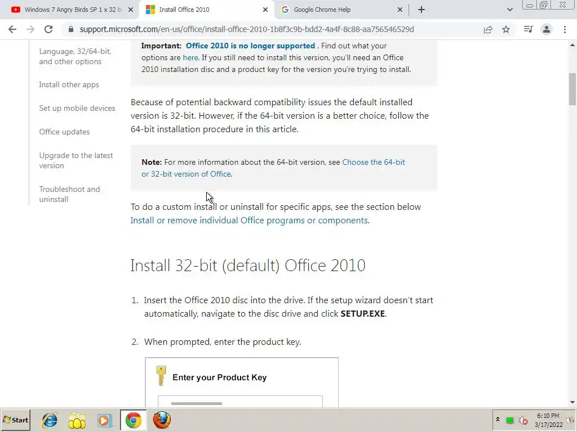Click the Install 32-bit (default) Office 2010 heading
Image resolution: width=577 pixels, height=432 pixels.
[x=248, y=265]
